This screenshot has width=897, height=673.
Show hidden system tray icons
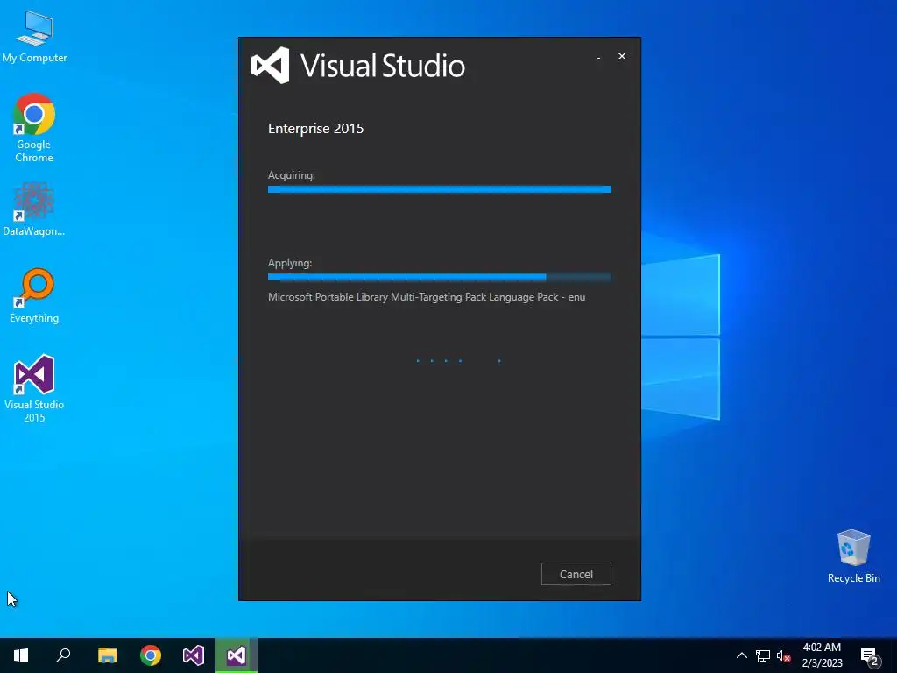tap(741, 655)
